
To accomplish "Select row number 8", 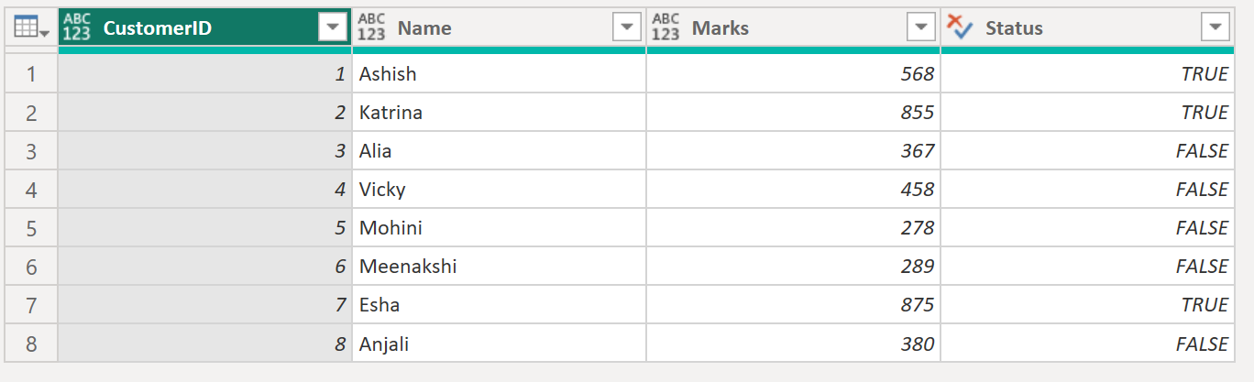I will [x=31, y=344].
